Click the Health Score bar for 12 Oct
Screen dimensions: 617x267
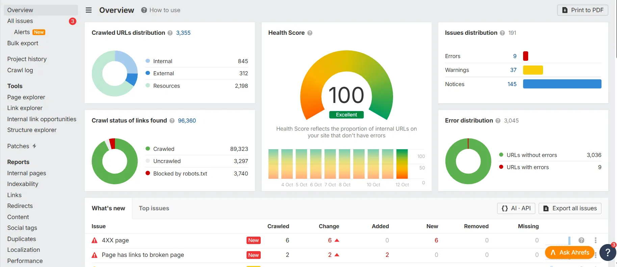(x=402, y=164)
